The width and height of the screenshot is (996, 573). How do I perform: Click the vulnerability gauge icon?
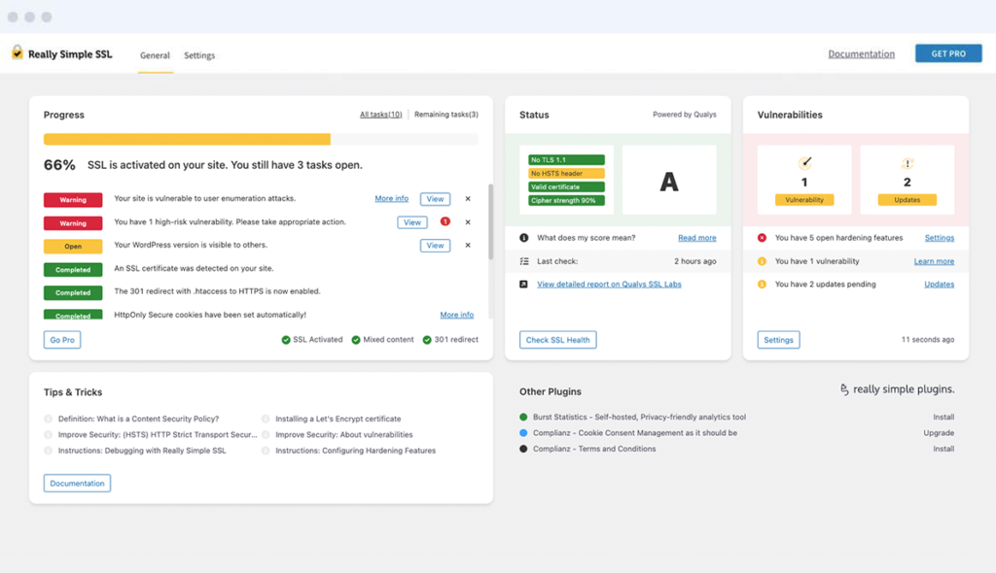click(804, 163)
